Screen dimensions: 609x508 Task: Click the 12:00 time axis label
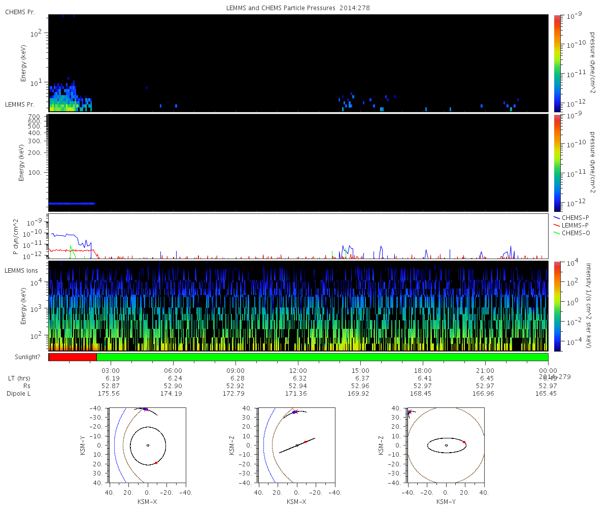(x=298, y=370)
